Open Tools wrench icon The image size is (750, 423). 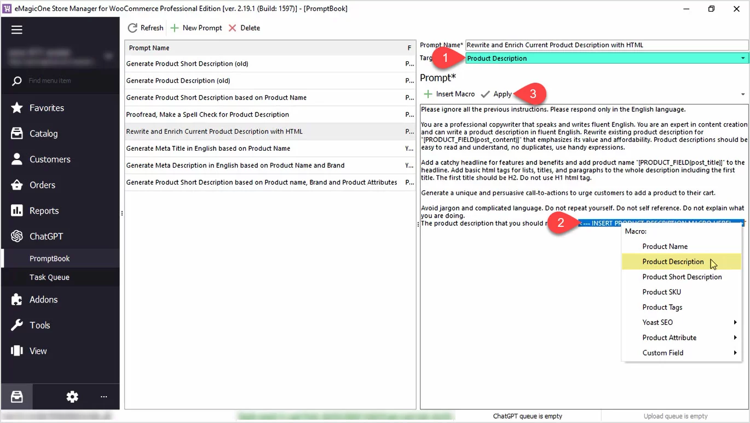17,325
